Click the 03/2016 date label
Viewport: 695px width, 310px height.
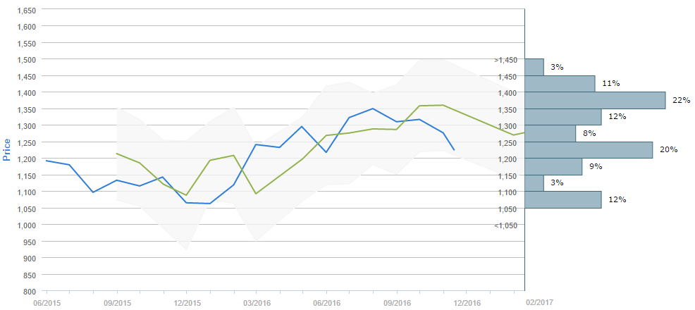256,302
